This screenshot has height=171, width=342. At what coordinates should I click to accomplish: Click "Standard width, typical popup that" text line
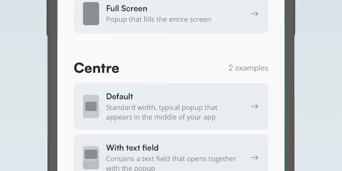coord(162,108)
